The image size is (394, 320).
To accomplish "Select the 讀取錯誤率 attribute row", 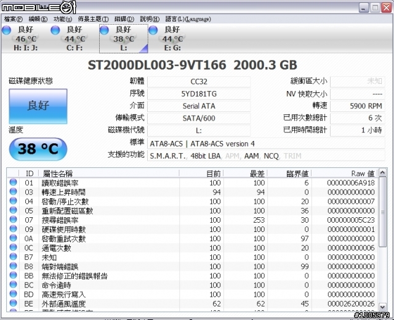I will [x=193, y=183].
